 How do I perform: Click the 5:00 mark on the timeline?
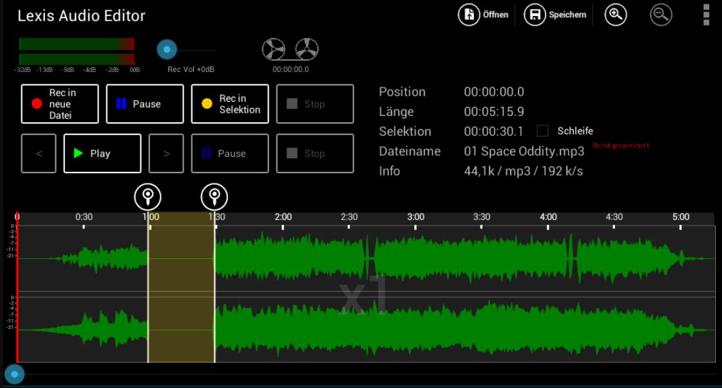click(x=681, y=217)
